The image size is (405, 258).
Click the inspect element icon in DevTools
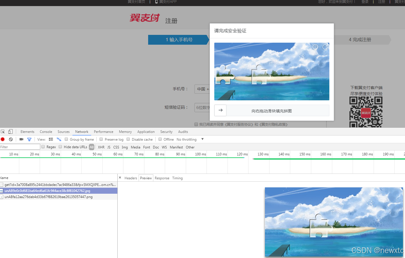point(3,131)
